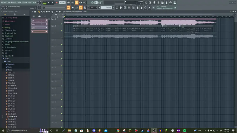Choose the Select marquee tool in playlist
237x133 pixels.
[x=55, y=12]
